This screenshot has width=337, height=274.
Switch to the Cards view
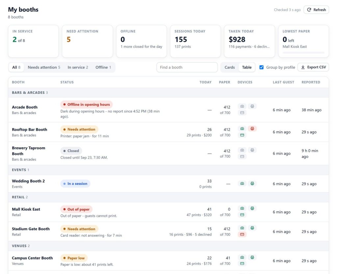(229, 67)
